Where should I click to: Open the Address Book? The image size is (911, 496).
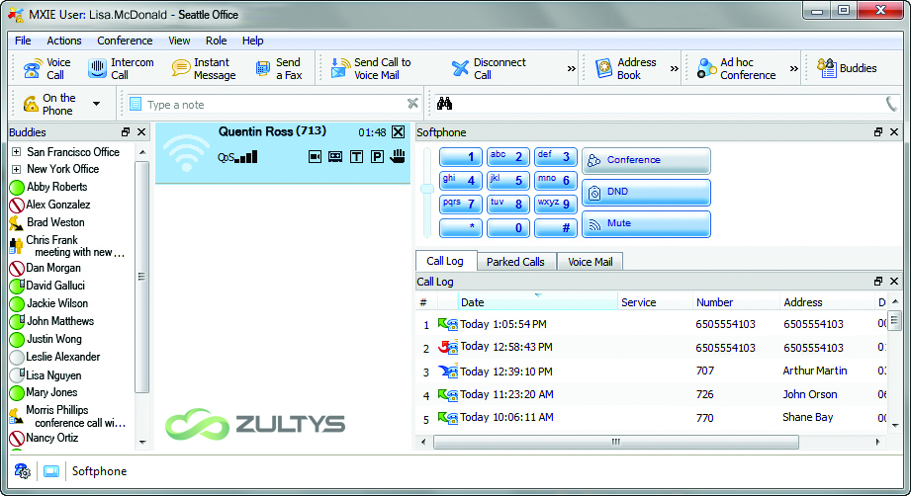point(626,68)
